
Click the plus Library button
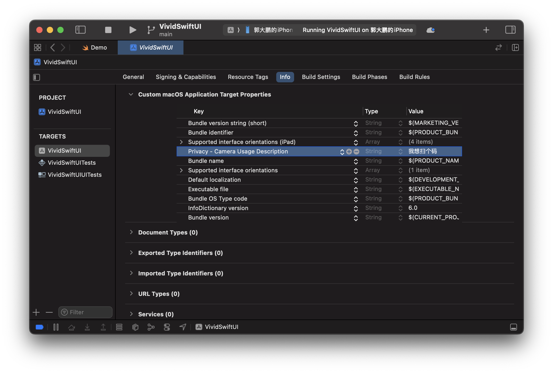point(486,30)
